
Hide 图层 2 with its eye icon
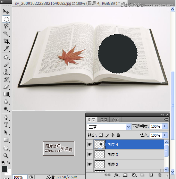pos(90,164)
